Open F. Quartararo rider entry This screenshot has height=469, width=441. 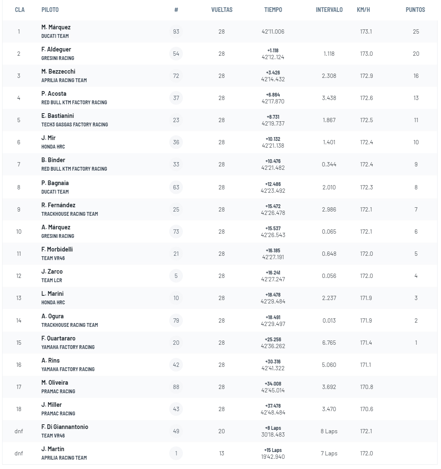pyautogui.click(x=58, y=338)
